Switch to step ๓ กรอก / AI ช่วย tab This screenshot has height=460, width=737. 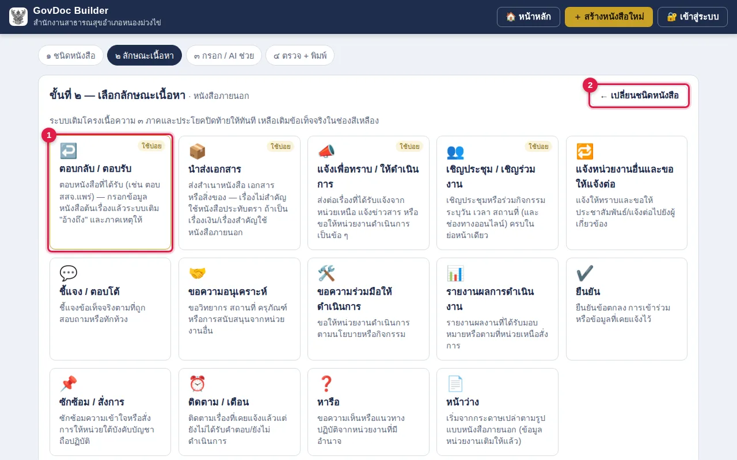coord(224,55)
